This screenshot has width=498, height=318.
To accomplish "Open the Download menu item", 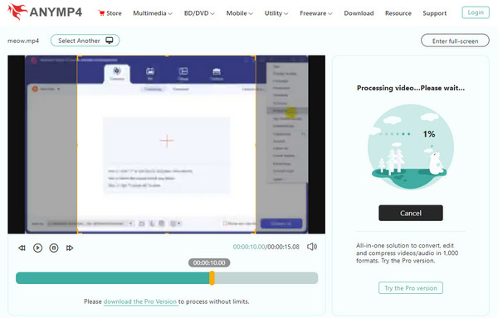I will [359, 13].
